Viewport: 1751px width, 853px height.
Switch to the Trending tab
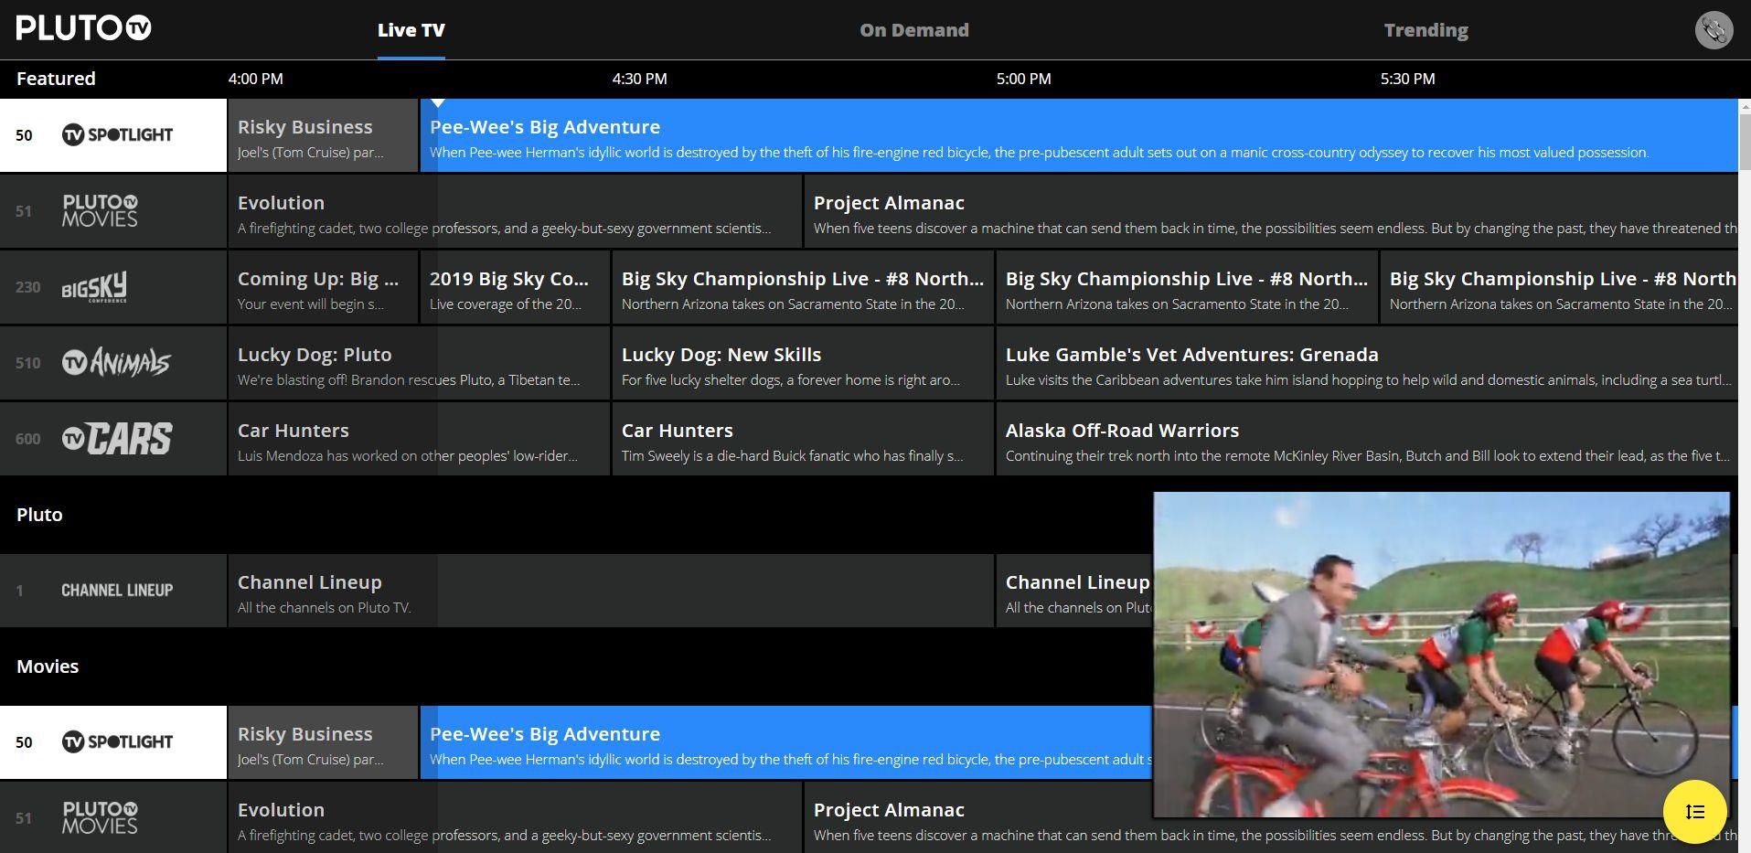[1425, 29]
